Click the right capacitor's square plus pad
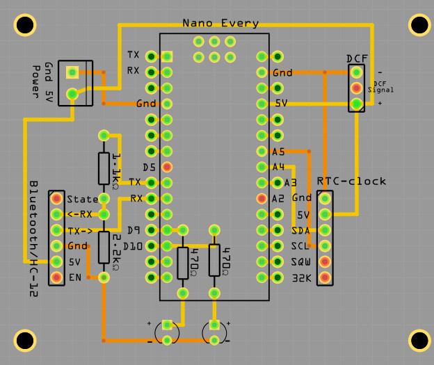434x365 pixels. pos(214,325)
